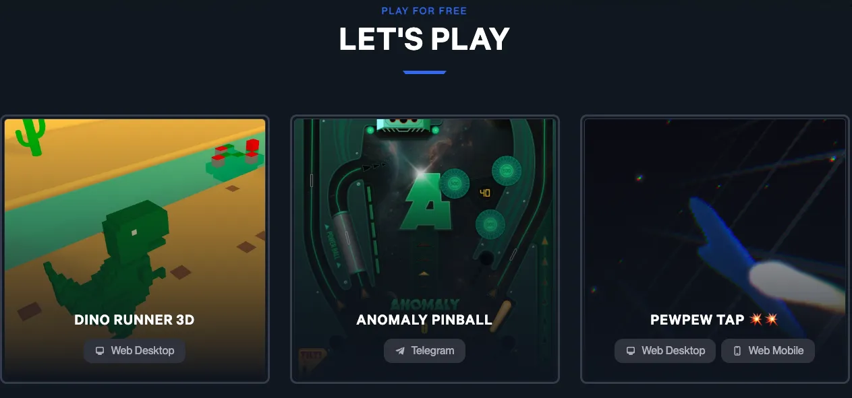Click the PEWPEW TAP title text

[697, 320]
